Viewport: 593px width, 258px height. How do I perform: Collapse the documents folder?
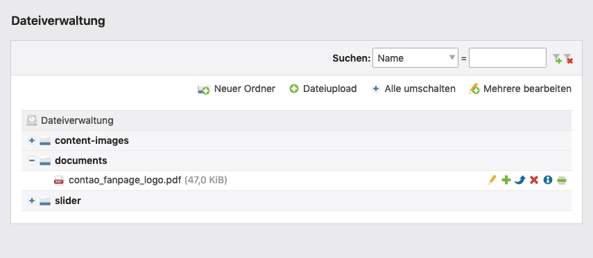pos(32,160)
